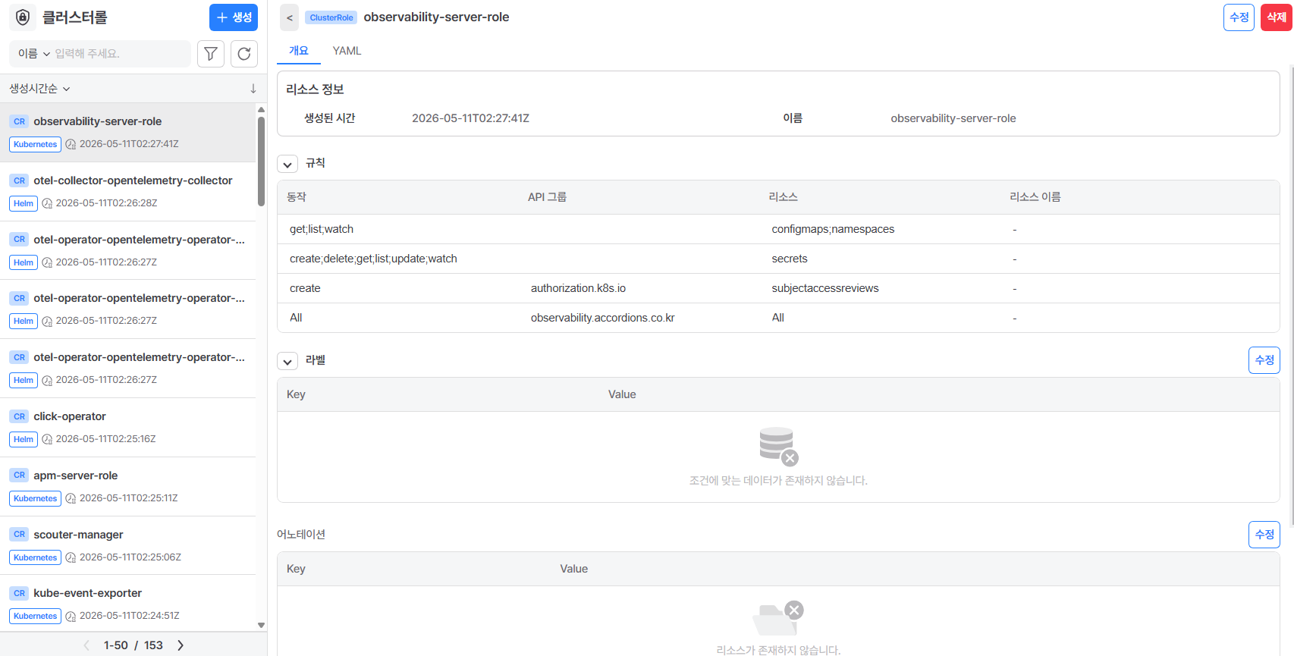Click configmaps;namespaces resource cell

pyautogui.click(x=833, y=229)
